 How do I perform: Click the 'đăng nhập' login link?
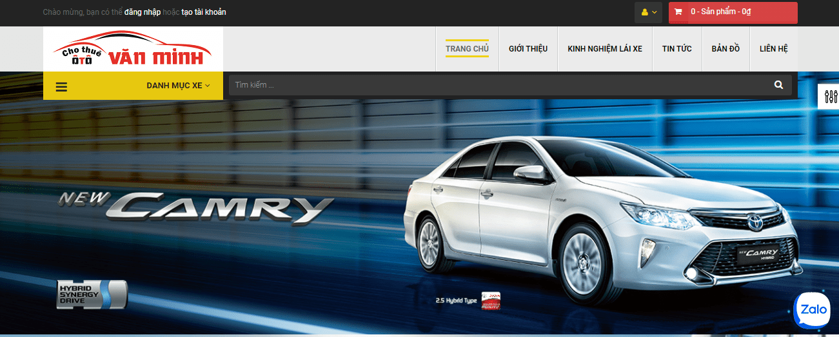(x=143, y=12)
